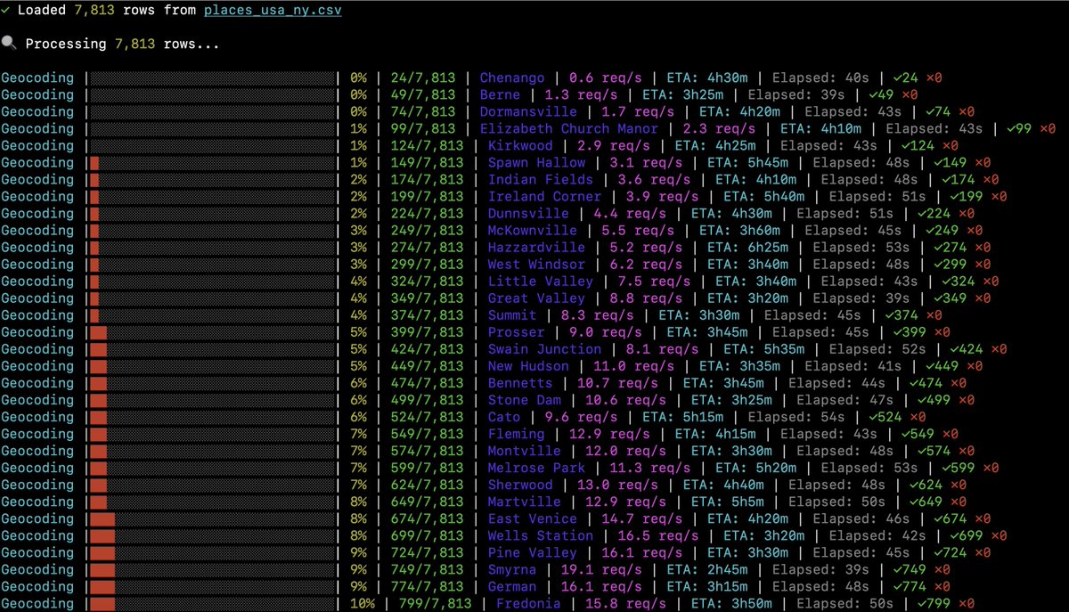Click on Montville

(524, 451)
